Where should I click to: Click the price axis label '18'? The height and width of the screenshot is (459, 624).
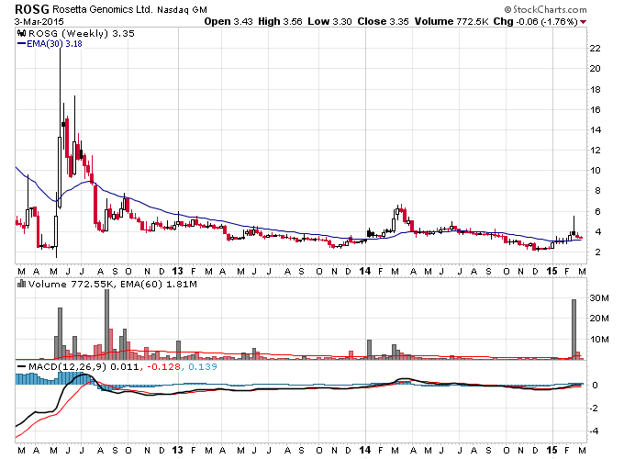coord(595,90)
